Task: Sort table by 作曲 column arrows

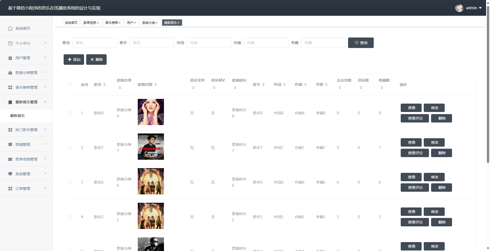Action: [305, 84]
